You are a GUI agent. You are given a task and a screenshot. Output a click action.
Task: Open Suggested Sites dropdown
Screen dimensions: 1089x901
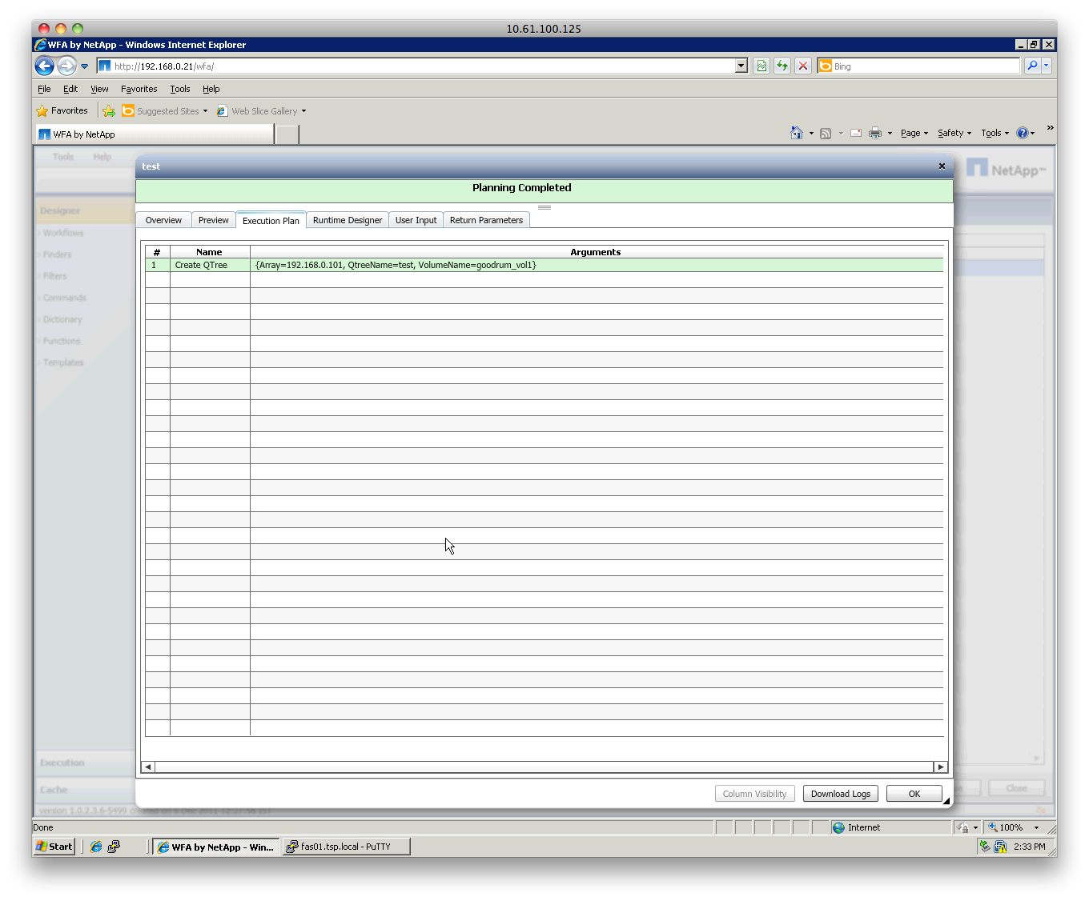165,111
